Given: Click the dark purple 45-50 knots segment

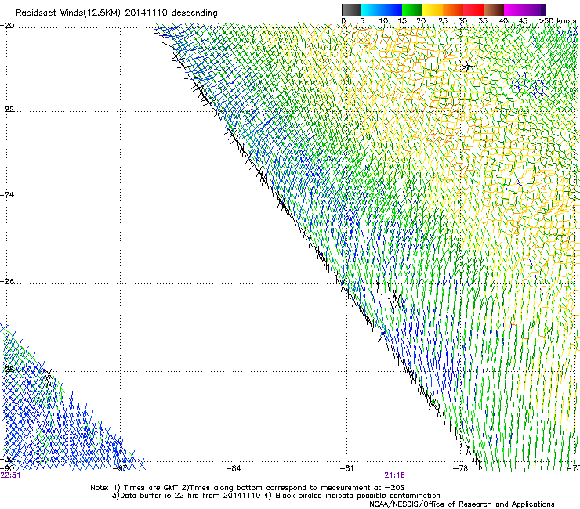Looking at the screenshot, I should click(535, 9).
